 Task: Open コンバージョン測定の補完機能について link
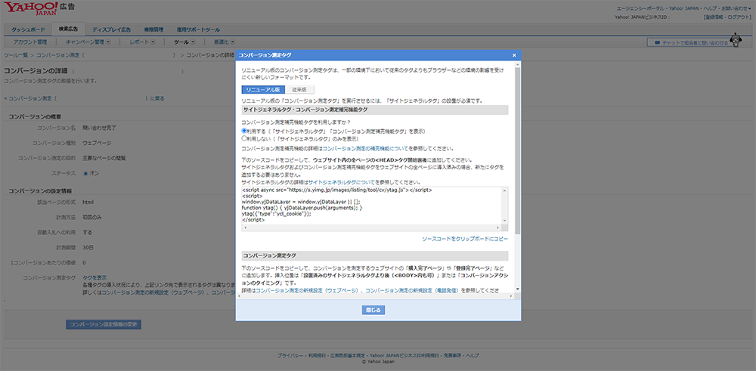[365, 148]
